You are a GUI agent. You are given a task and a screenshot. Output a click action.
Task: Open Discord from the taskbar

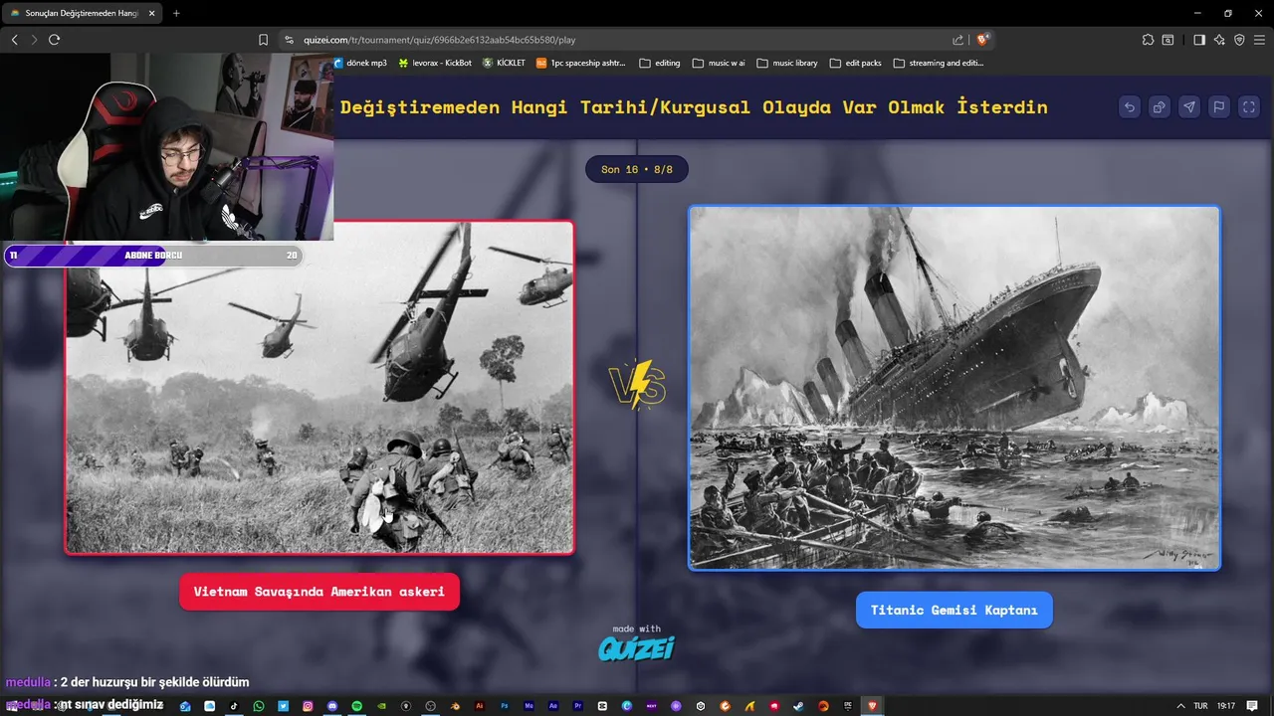332,706
